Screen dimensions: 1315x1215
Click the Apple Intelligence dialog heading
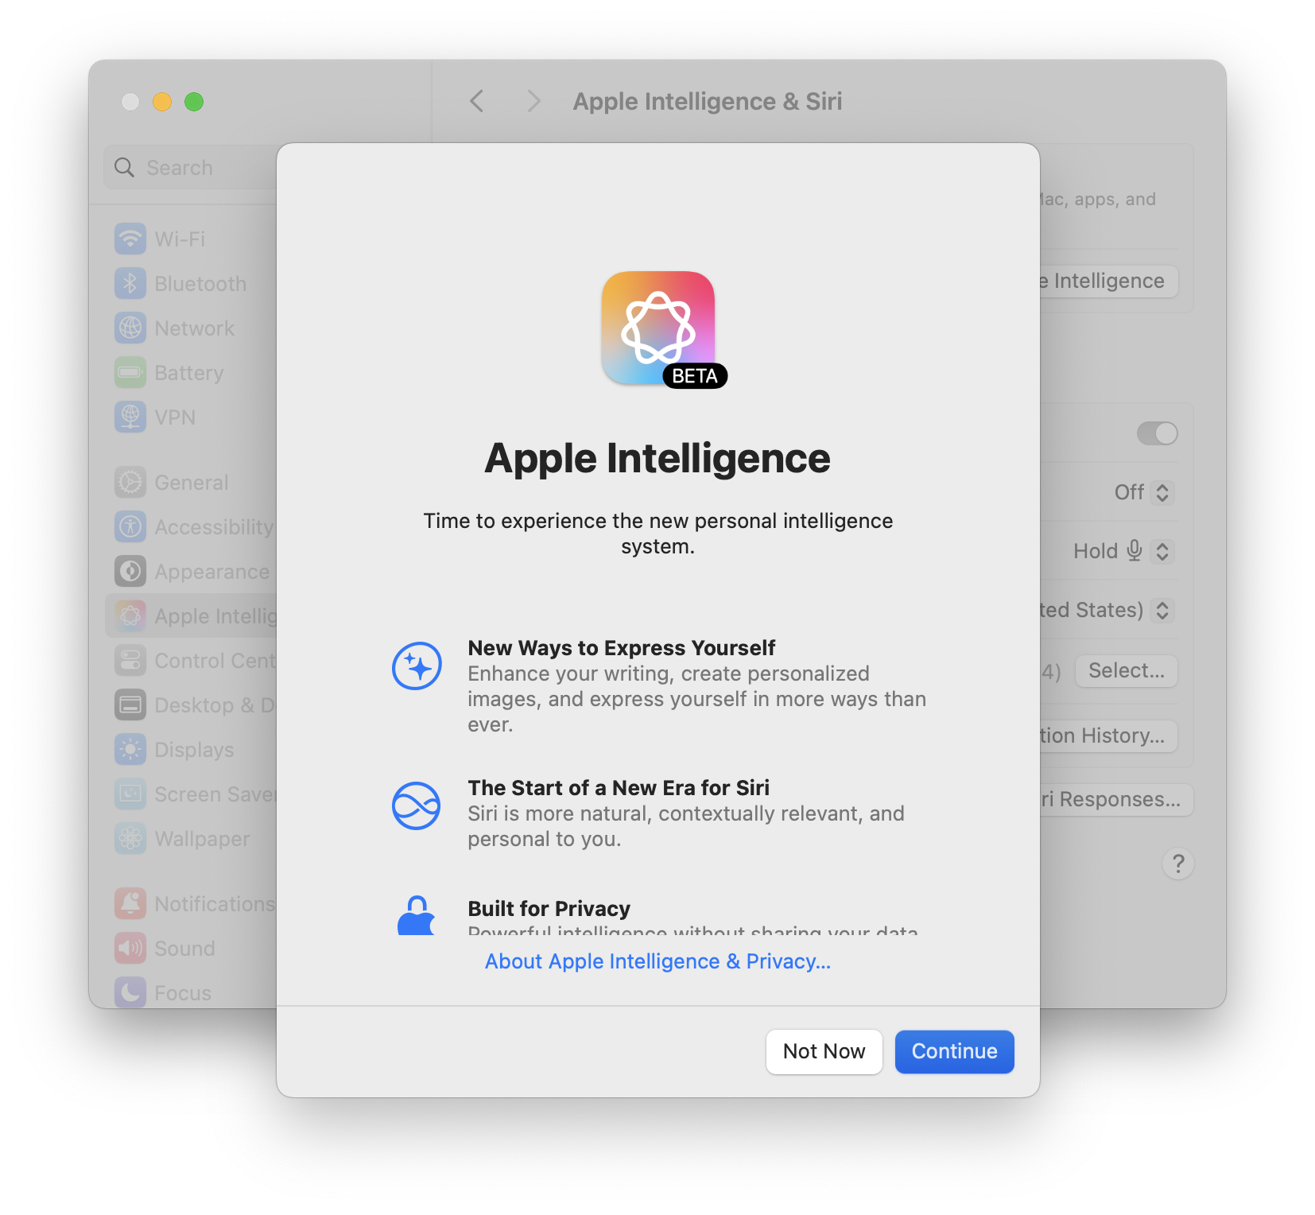(x=657, y=459)
